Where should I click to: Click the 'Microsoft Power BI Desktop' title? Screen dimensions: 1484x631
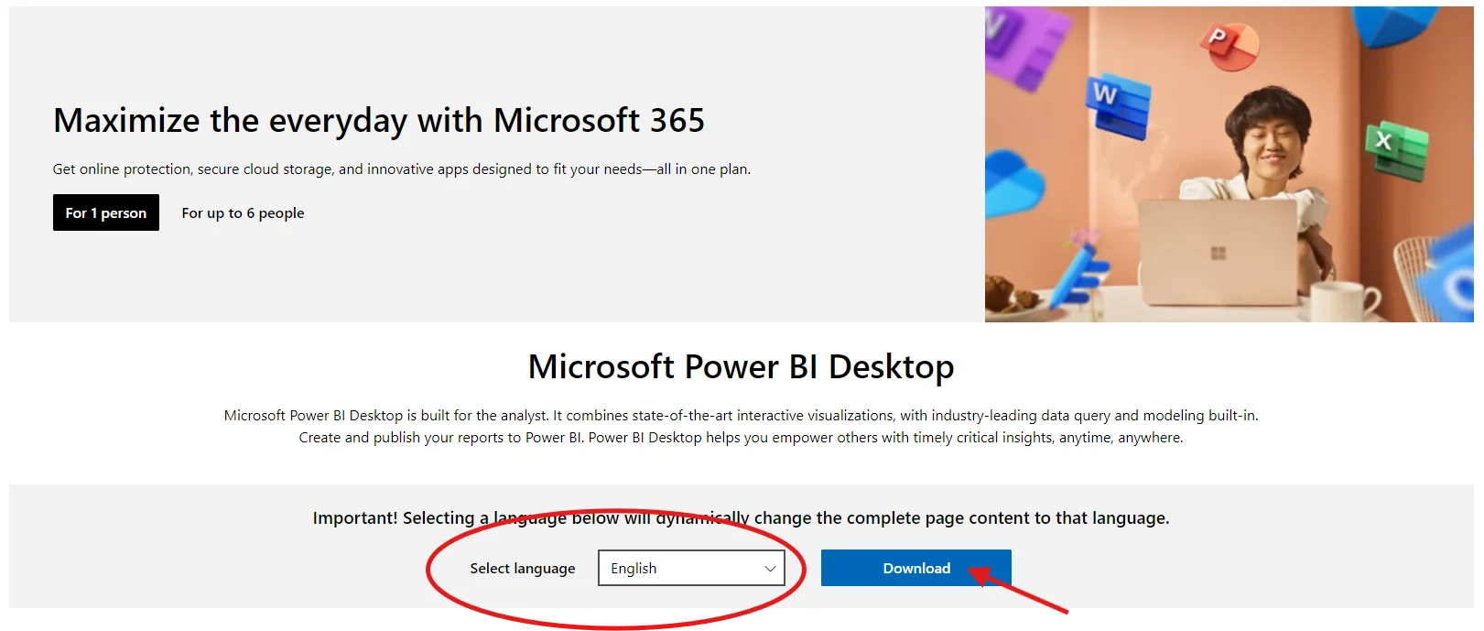742,366
